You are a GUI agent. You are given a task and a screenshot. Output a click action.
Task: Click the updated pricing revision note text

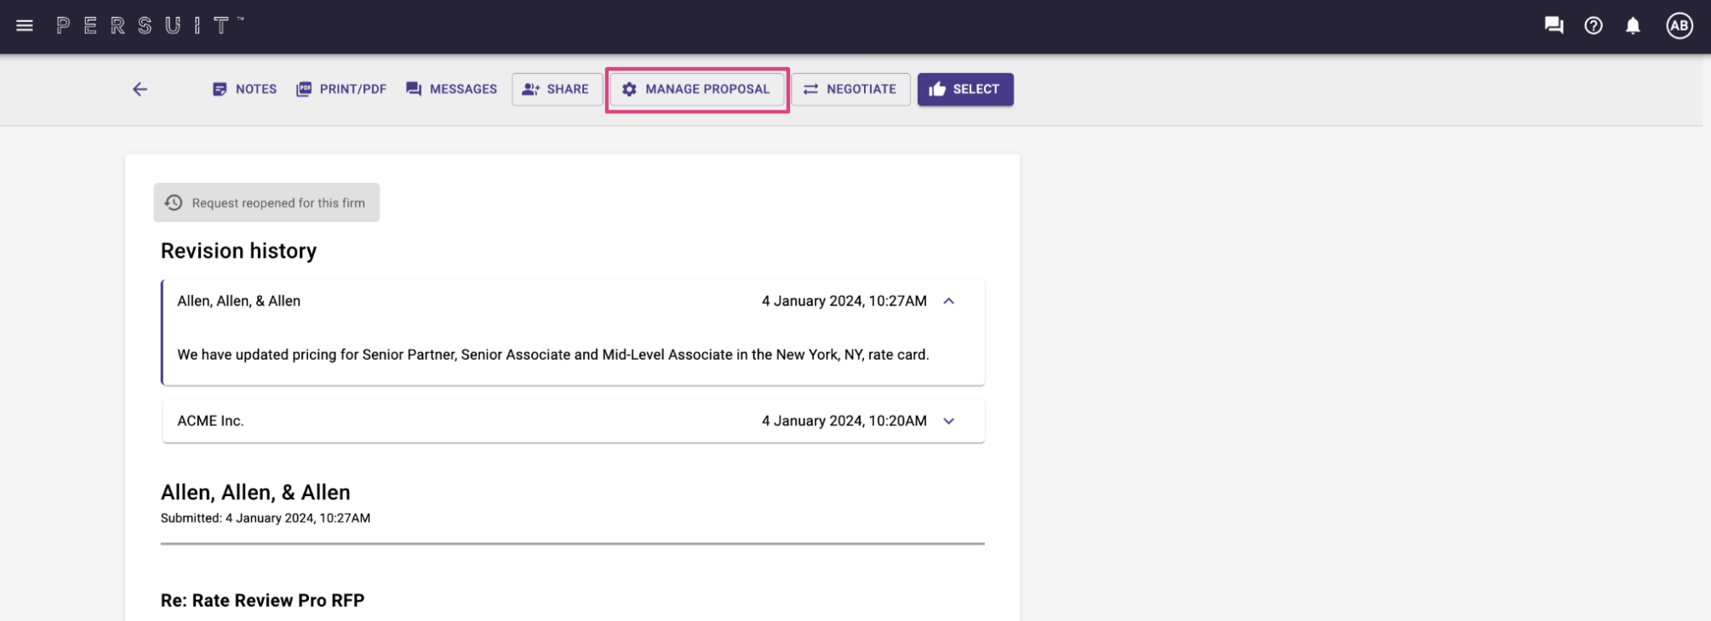pos(553,355)
